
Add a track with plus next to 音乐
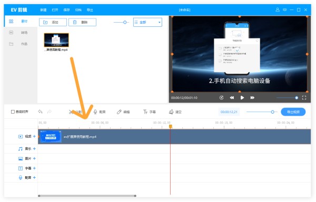tap(34, 149)
